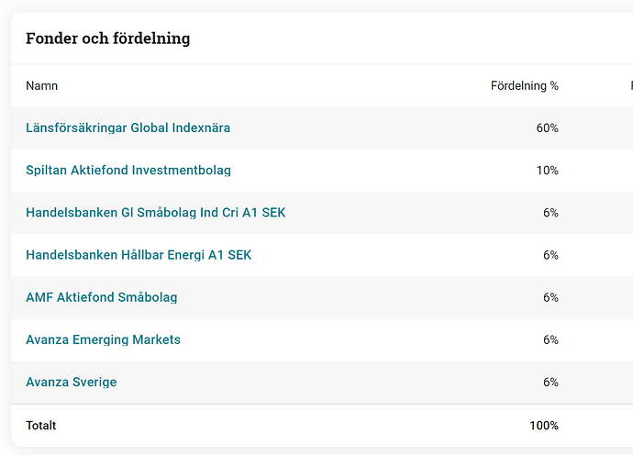Select the 60% allocation value
The width and height of the screenshot is (633, 455).
tap(547, 128)
